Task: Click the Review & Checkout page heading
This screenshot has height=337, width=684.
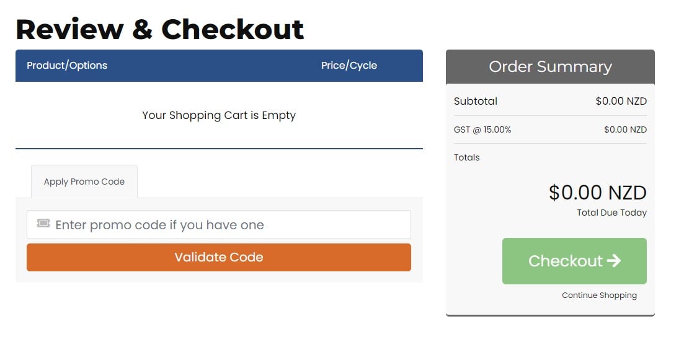Action: (159, 29)
